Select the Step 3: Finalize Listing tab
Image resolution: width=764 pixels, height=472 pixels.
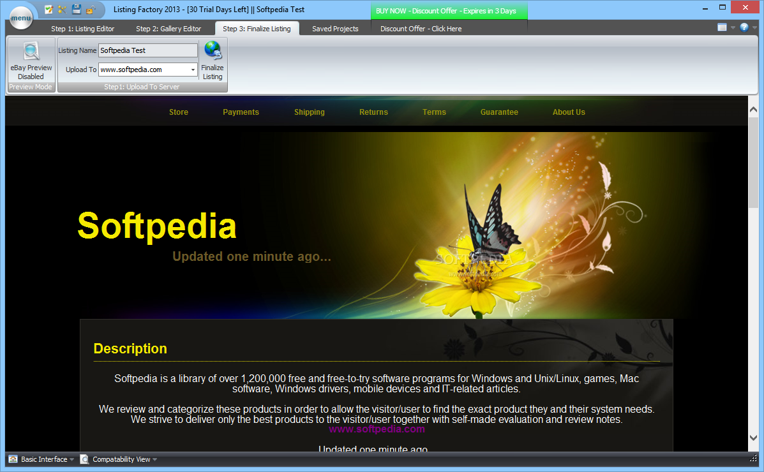[x=257, y=29]
